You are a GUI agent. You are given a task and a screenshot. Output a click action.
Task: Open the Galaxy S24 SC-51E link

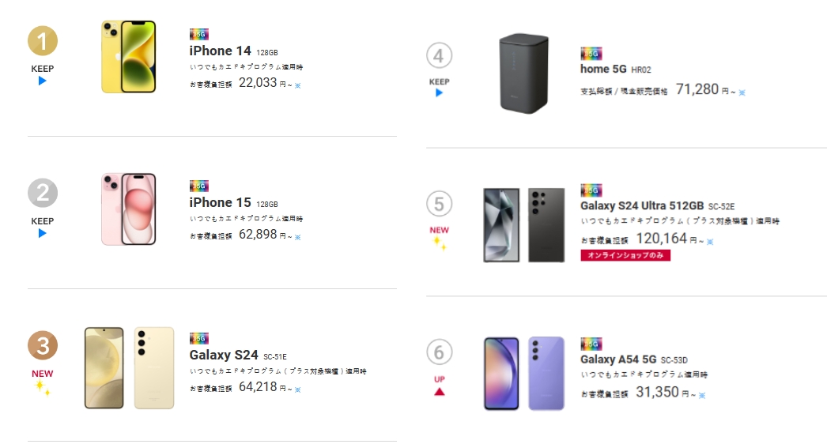point(238,356)
